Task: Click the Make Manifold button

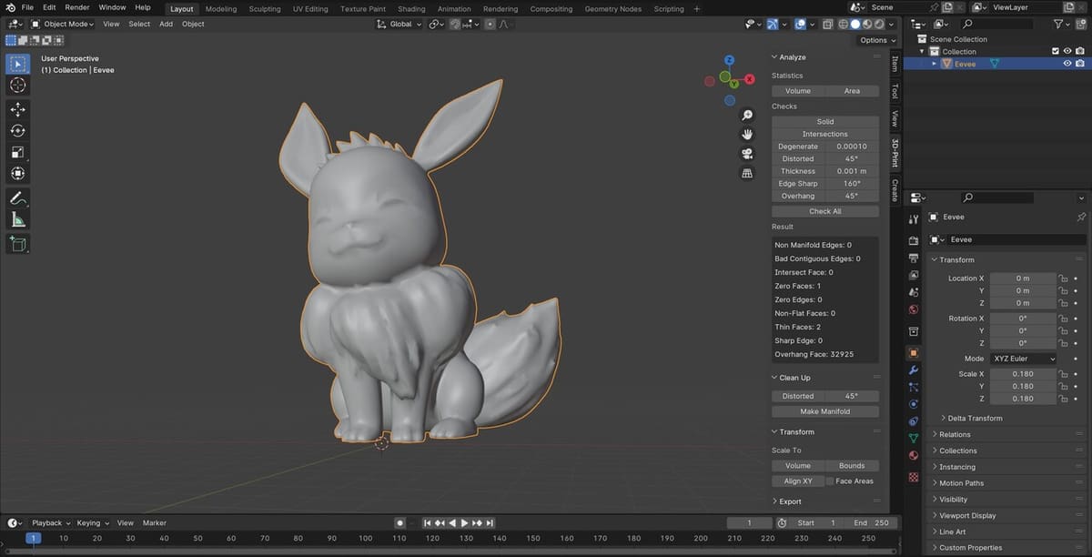Action: [x=825, y=411]
